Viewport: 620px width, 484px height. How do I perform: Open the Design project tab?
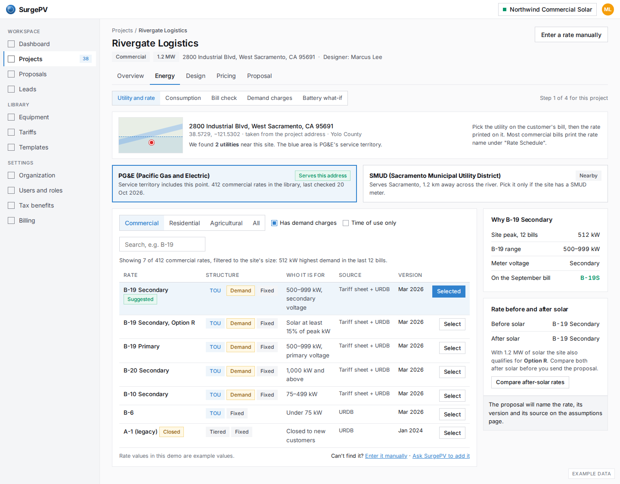[x=195, y=76]
